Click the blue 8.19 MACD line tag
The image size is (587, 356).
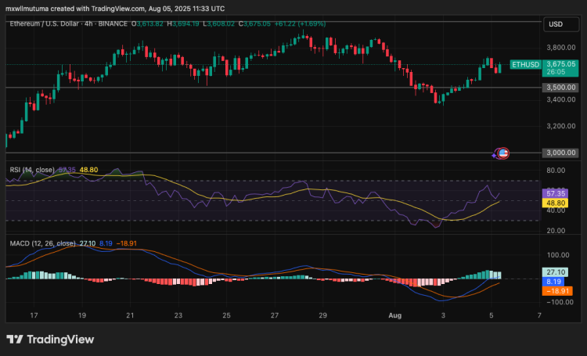point(556,281)
